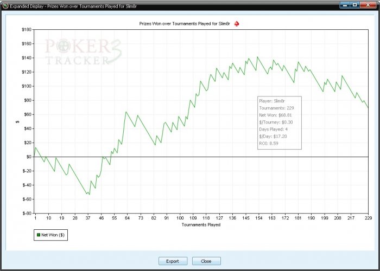The height and width of the screenshot is (271, 380).
Task: Click the Close button at bottom
Action: (x=206, y=261)
